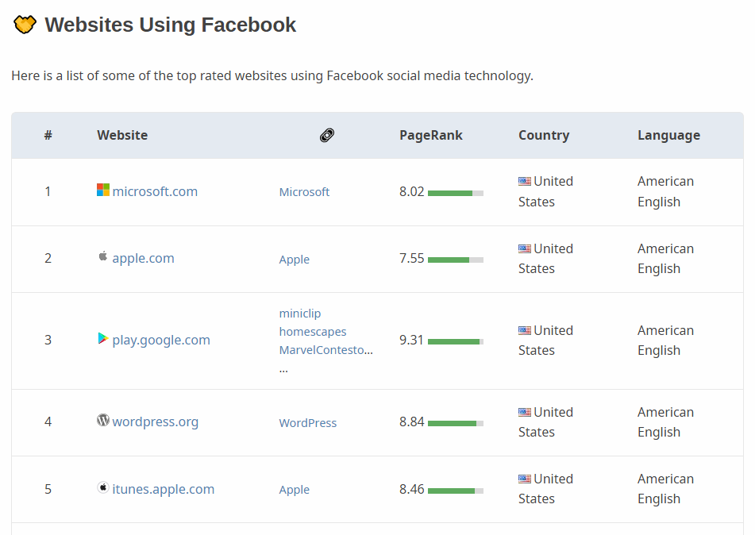Click the wordpress.org hyperlink
This screenshot has width=755, height=535.
tap(156, 421)
